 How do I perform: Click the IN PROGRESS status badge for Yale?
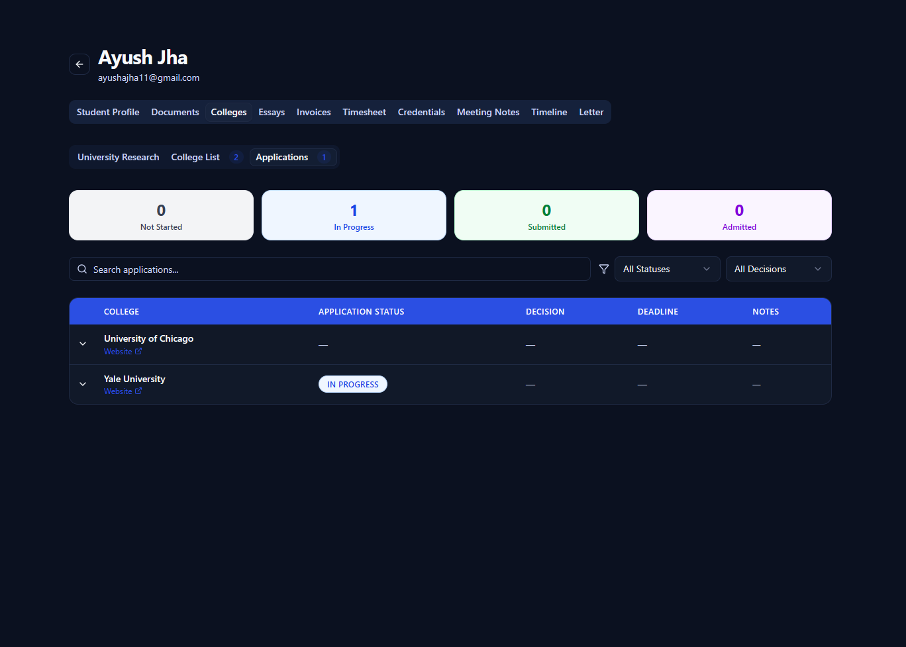(353, 384)
